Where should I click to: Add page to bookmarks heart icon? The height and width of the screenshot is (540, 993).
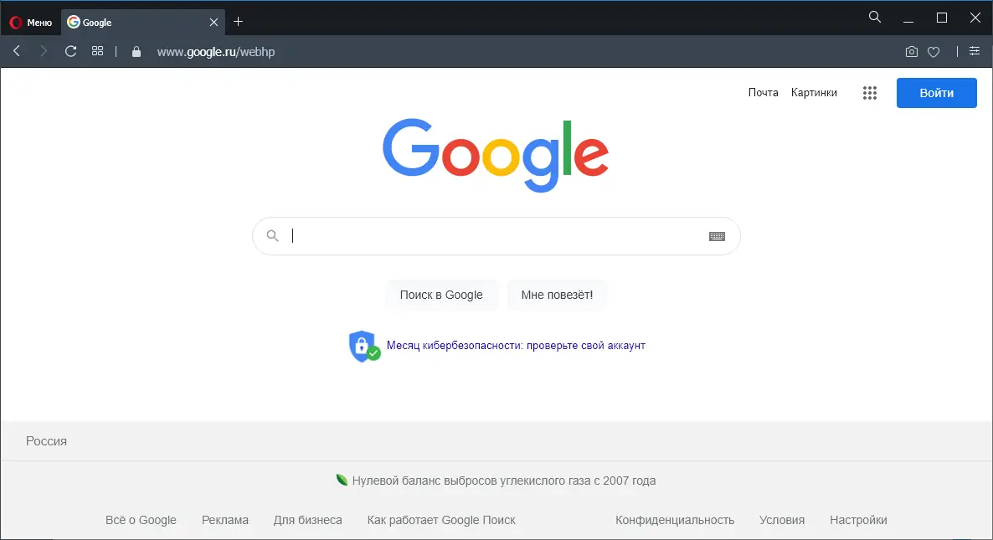pyautogui.click(x=934, y=52)
